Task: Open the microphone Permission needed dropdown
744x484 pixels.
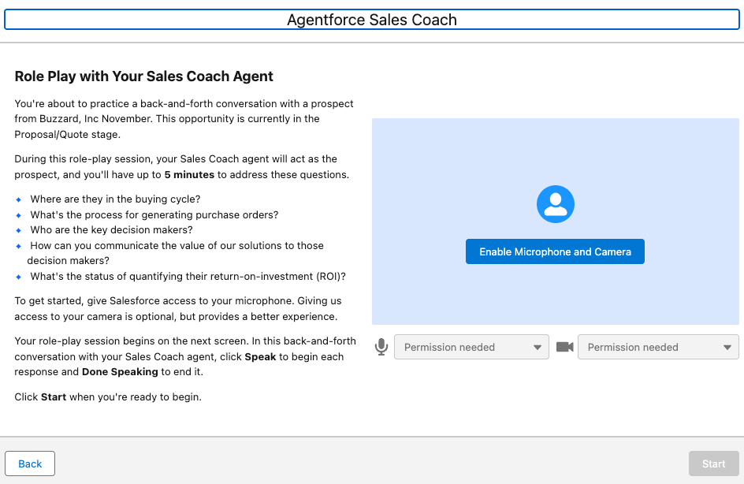Action: (471, 347)
